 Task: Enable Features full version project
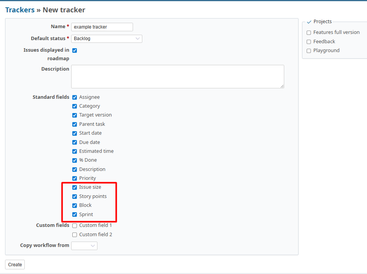309,32
